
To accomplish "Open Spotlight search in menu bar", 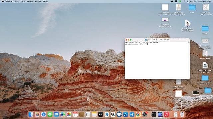I will (188, 1).
